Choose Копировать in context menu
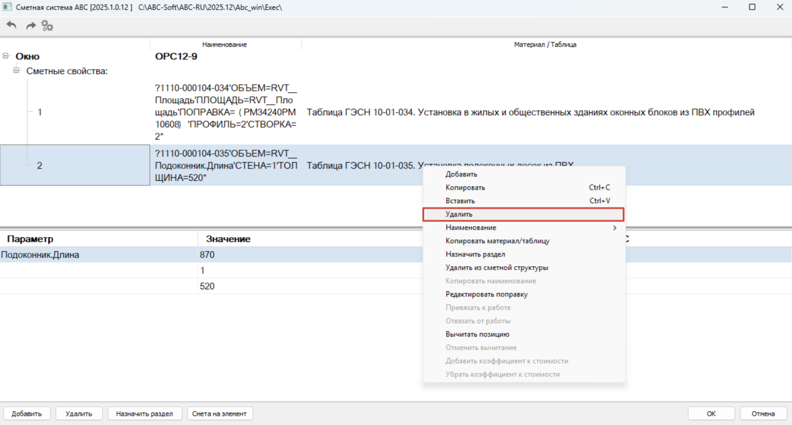Viewport: 792px width, 425px height. (524, 188)
